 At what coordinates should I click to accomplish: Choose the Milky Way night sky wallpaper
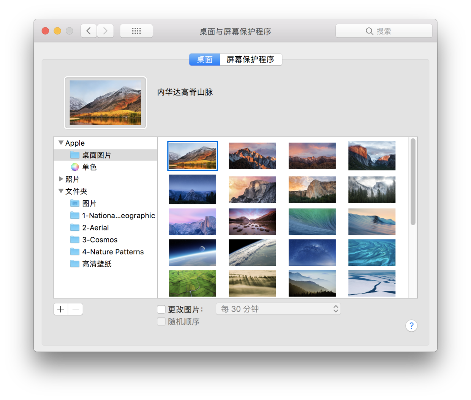click(312, 252)
